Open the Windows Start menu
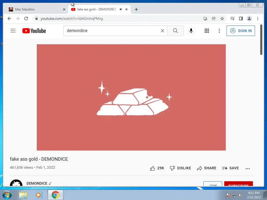The height and width of the screenshot is (200, 267). [7, 195]
